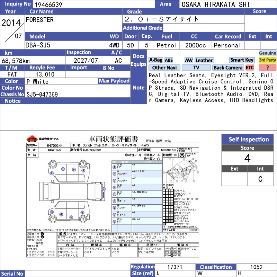The image size is (277, 277).
Task: Select the inspection date 2027/07
Action: [86, 60]
